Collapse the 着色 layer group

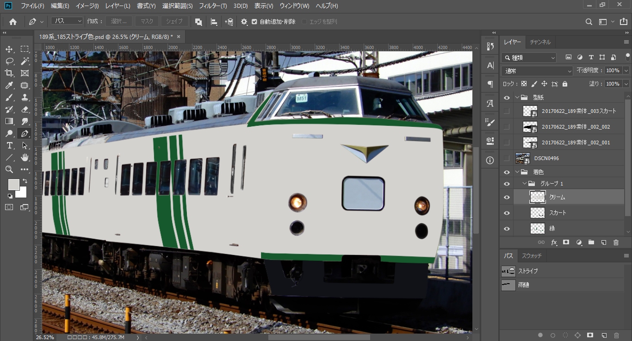click(517, 172)
